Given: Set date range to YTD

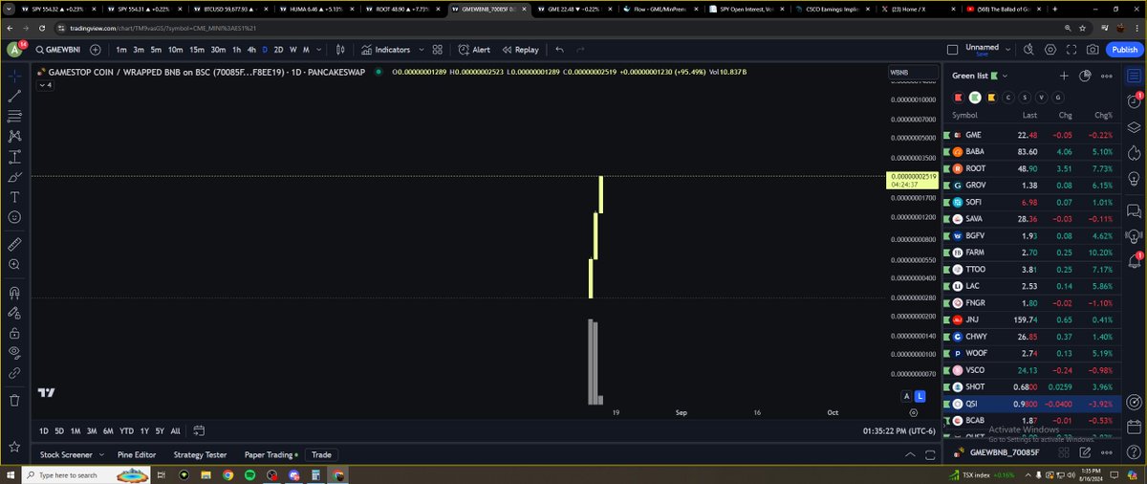Looking at the screenshot, I should pos(126,431).
